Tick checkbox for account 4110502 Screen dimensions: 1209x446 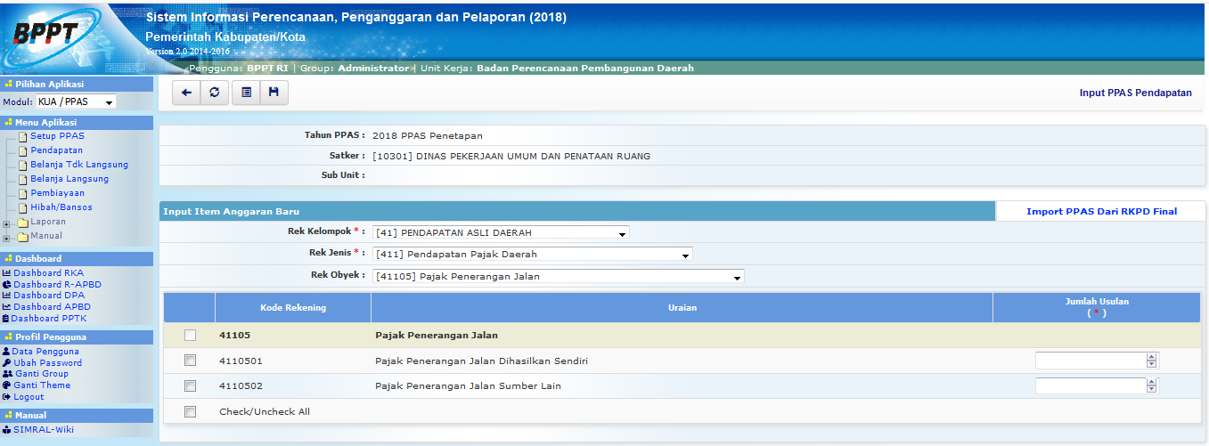189,385
